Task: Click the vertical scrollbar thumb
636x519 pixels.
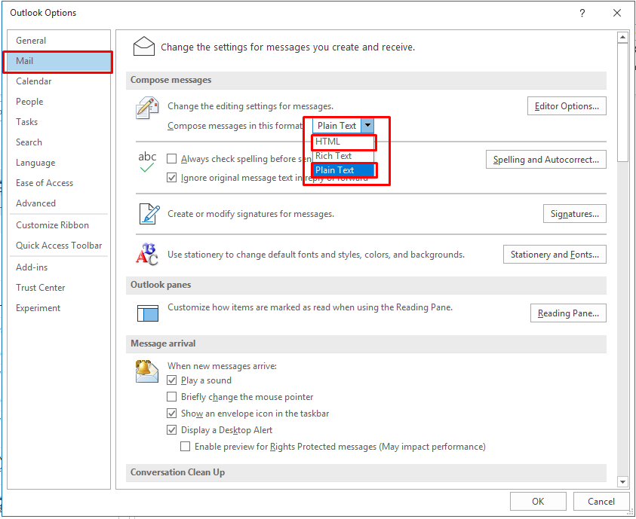Action: 622,102
